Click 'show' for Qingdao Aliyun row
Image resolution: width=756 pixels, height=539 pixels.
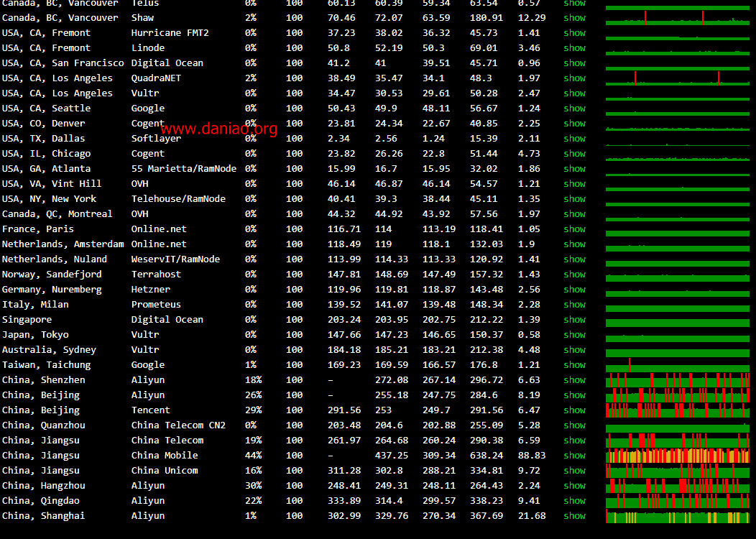[x=575, y=501]
